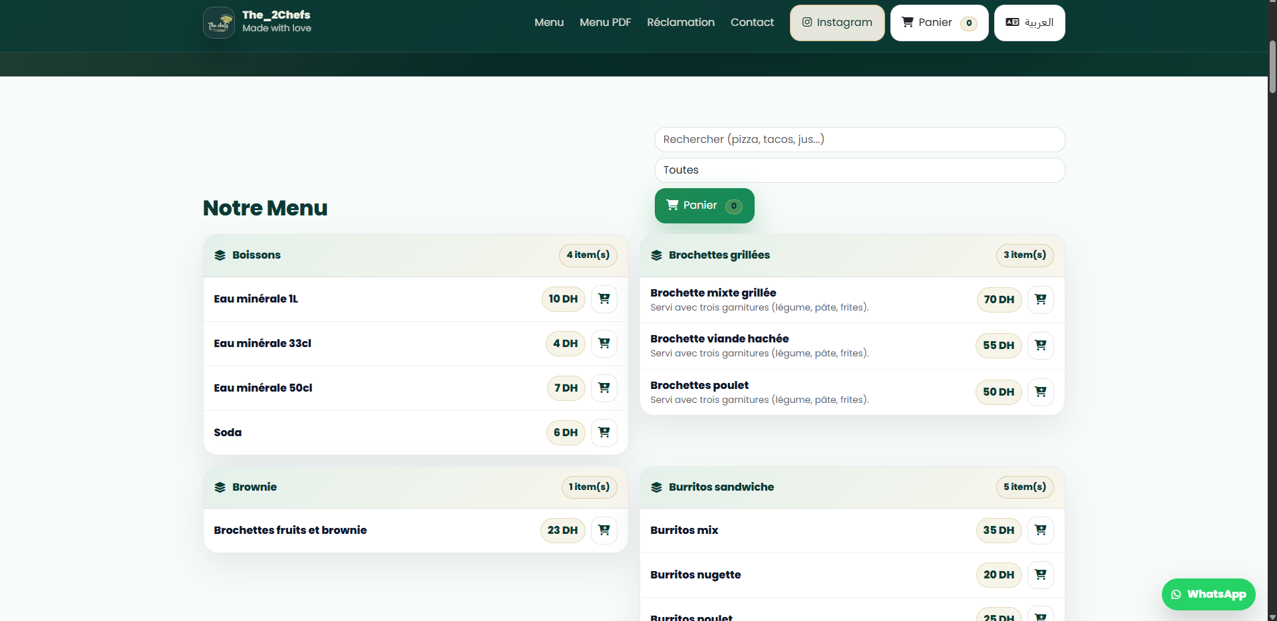The width and height of the screenshot is (1277, 621).
Task: Add Burritos nugette to cart
Action: click(x=1040, y=575)
